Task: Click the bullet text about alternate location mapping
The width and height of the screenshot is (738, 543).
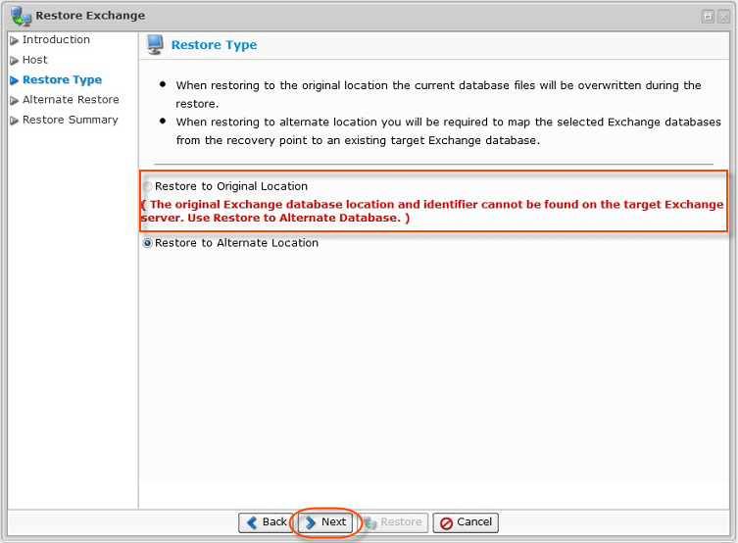Action: tap(448, 131)
